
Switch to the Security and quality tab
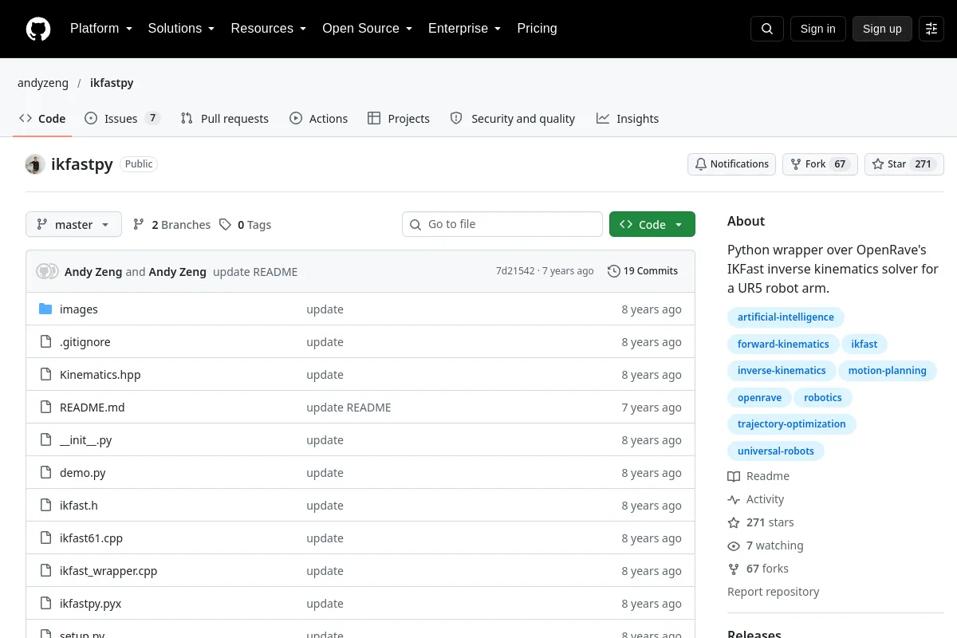[513, 119]
